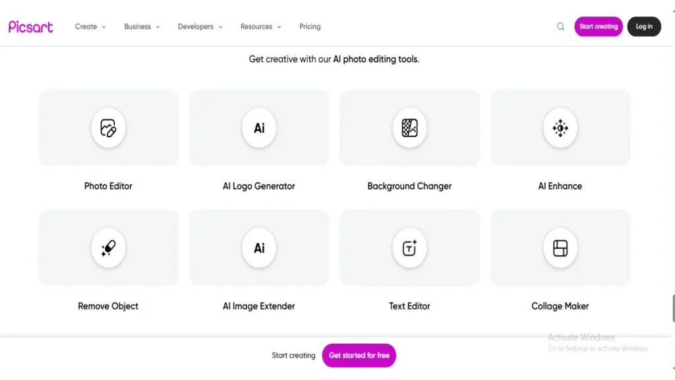Open the Pricing page

point(310,27)
